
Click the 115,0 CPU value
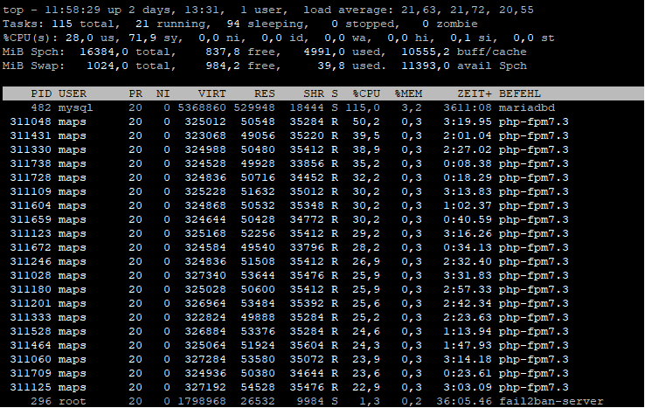[x=363, y=107]
